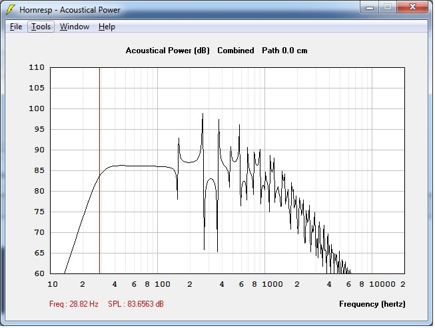
Task: Click the 60 y-axis value
Action: (x=39, y=273)
